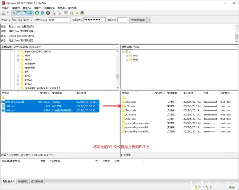Open the 传输(T) menu
239x190 pixels.
(x=38, y=8)
